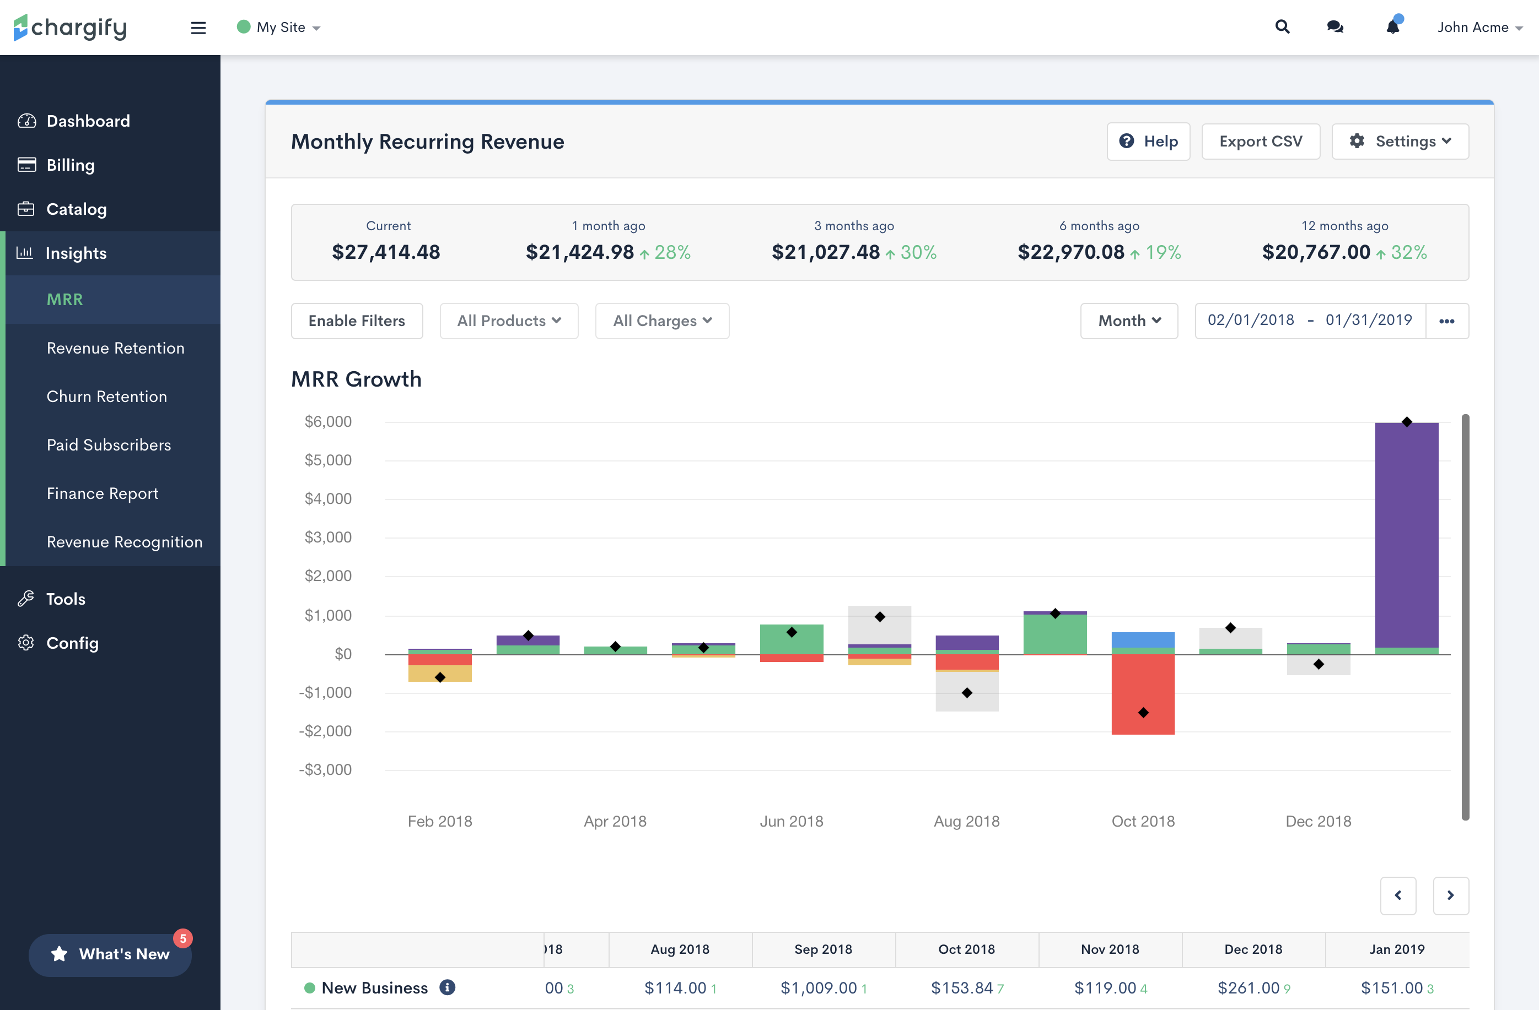Open the All Charges dropdown
1539x1010 pixels.
(x=661, y=321)
